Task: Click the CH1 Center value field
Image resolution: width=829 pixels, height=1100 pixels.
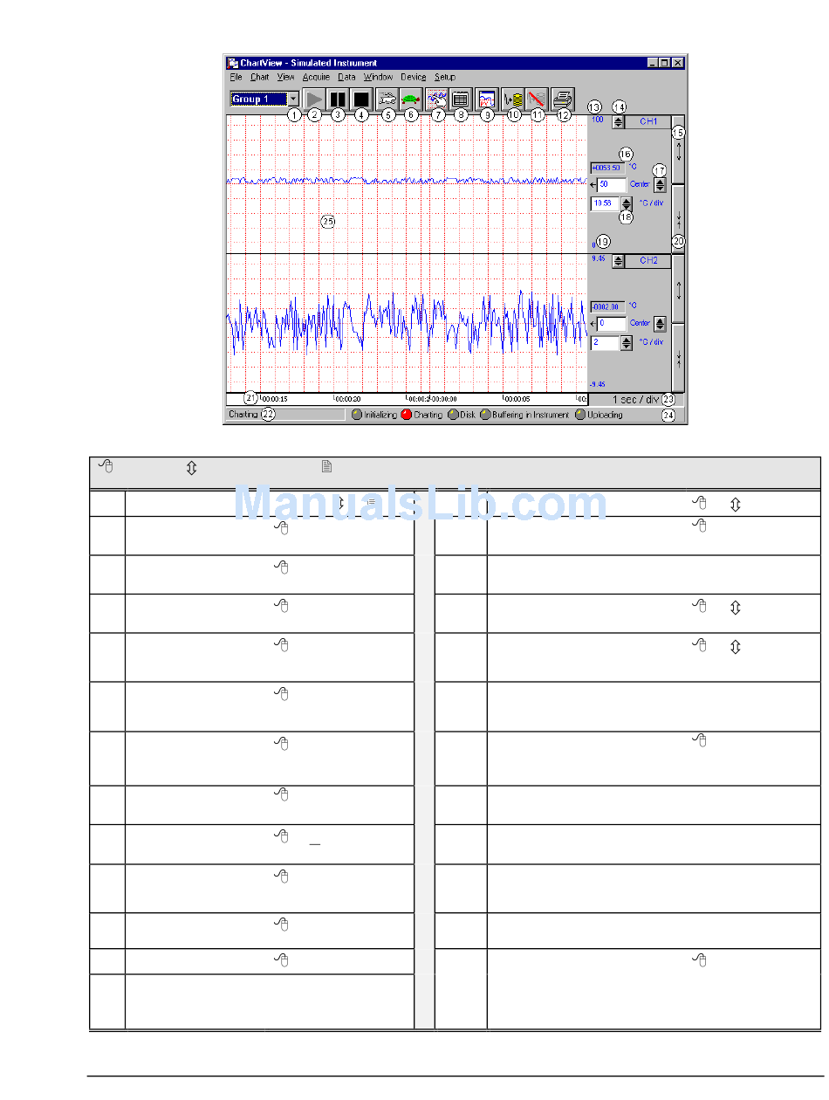Action: [x=612, y=185]
